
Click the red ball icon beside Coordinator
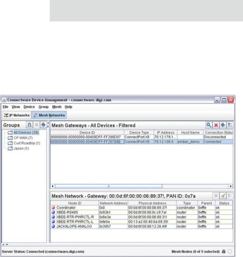(x=53, y=207)
